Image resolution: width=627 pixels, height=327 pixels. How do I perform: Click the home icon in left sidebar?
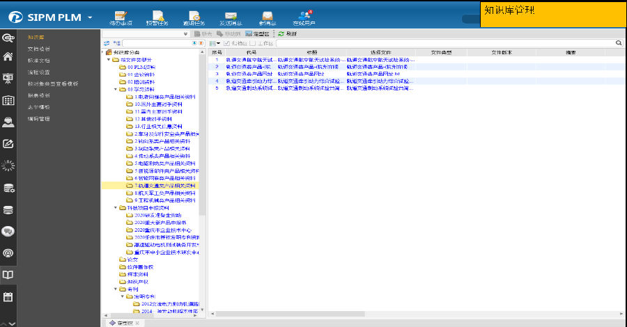(x=8, y=57)
